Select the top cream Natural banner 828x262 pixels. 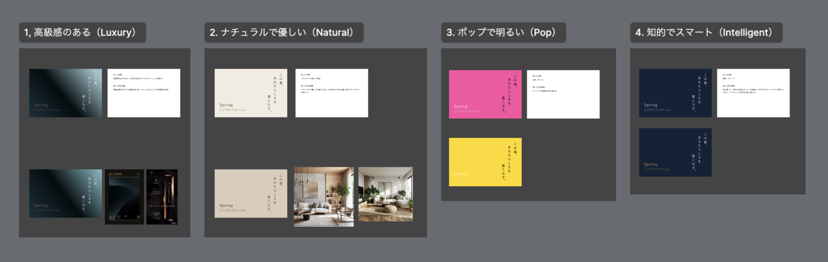point(250,93)
